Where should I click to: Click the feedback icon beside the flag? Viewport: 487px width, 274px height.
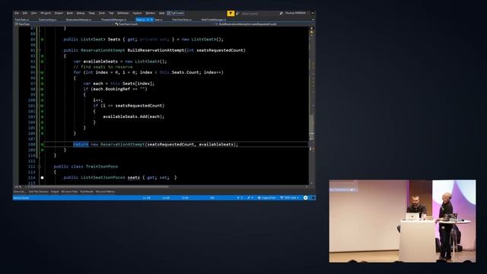point(237,14)
